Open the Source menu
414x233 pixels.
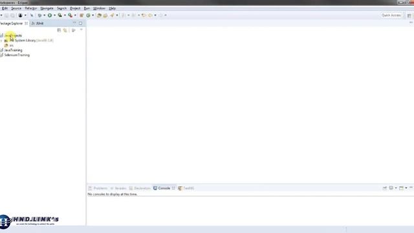16,8
